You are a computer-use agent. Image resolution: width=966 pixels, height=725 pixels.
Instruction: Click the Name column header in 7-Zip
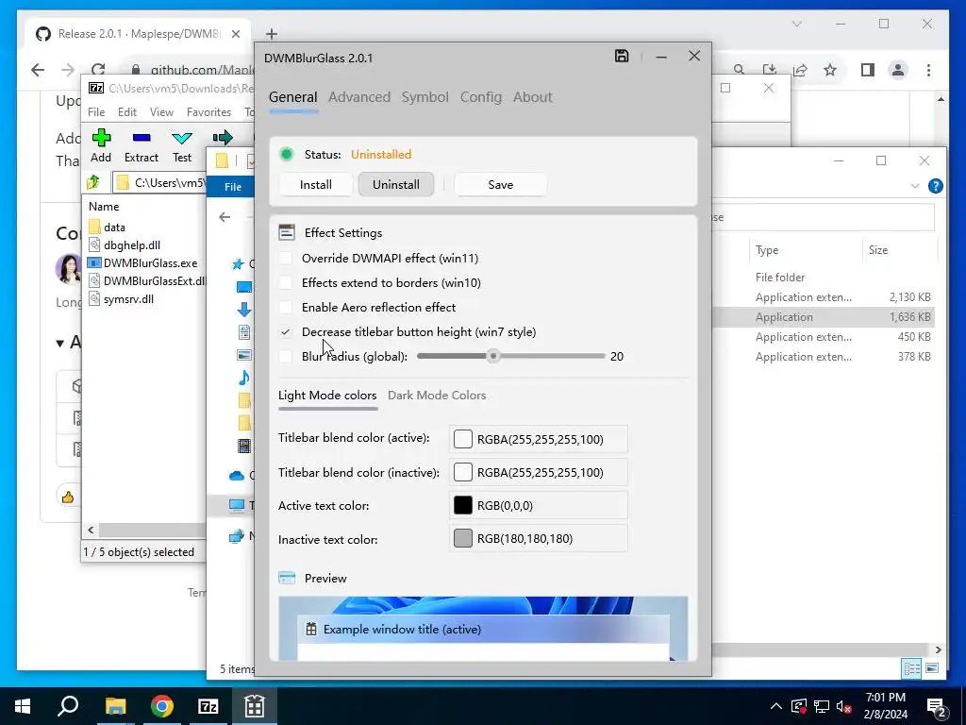pyautogui.click(x=104, y=207)
